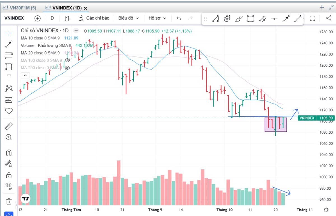Toggle magnet mode for drawings

pyautogui.click(x=9, y=152)
